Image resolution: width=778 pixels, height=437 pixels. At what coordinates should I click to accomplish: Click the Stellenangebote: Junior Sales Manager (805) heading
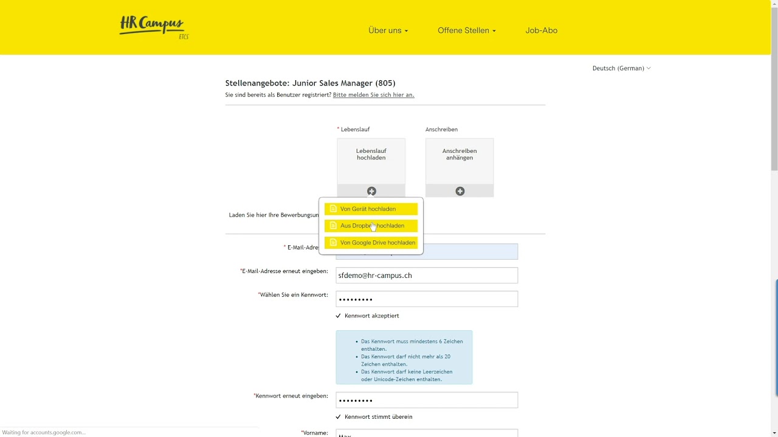click(310, 83)
